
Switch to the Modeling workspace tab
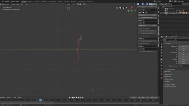tap(30, 2)
